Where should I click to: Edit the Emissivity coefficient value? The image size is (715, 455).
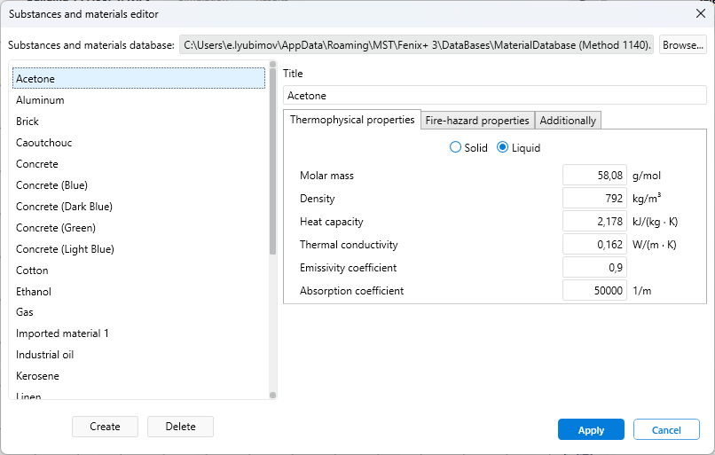tap(594, 268)
